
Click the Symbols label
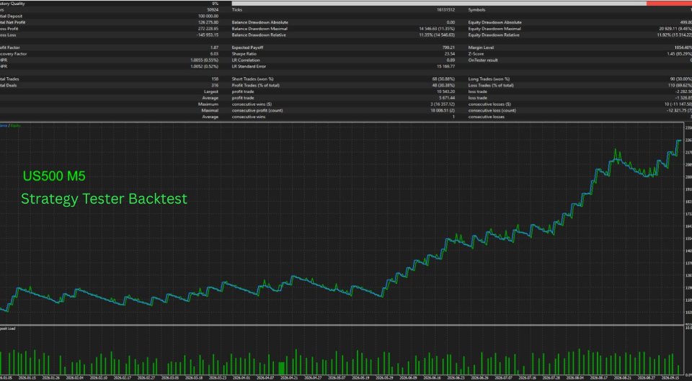click(x=476, y=9)
